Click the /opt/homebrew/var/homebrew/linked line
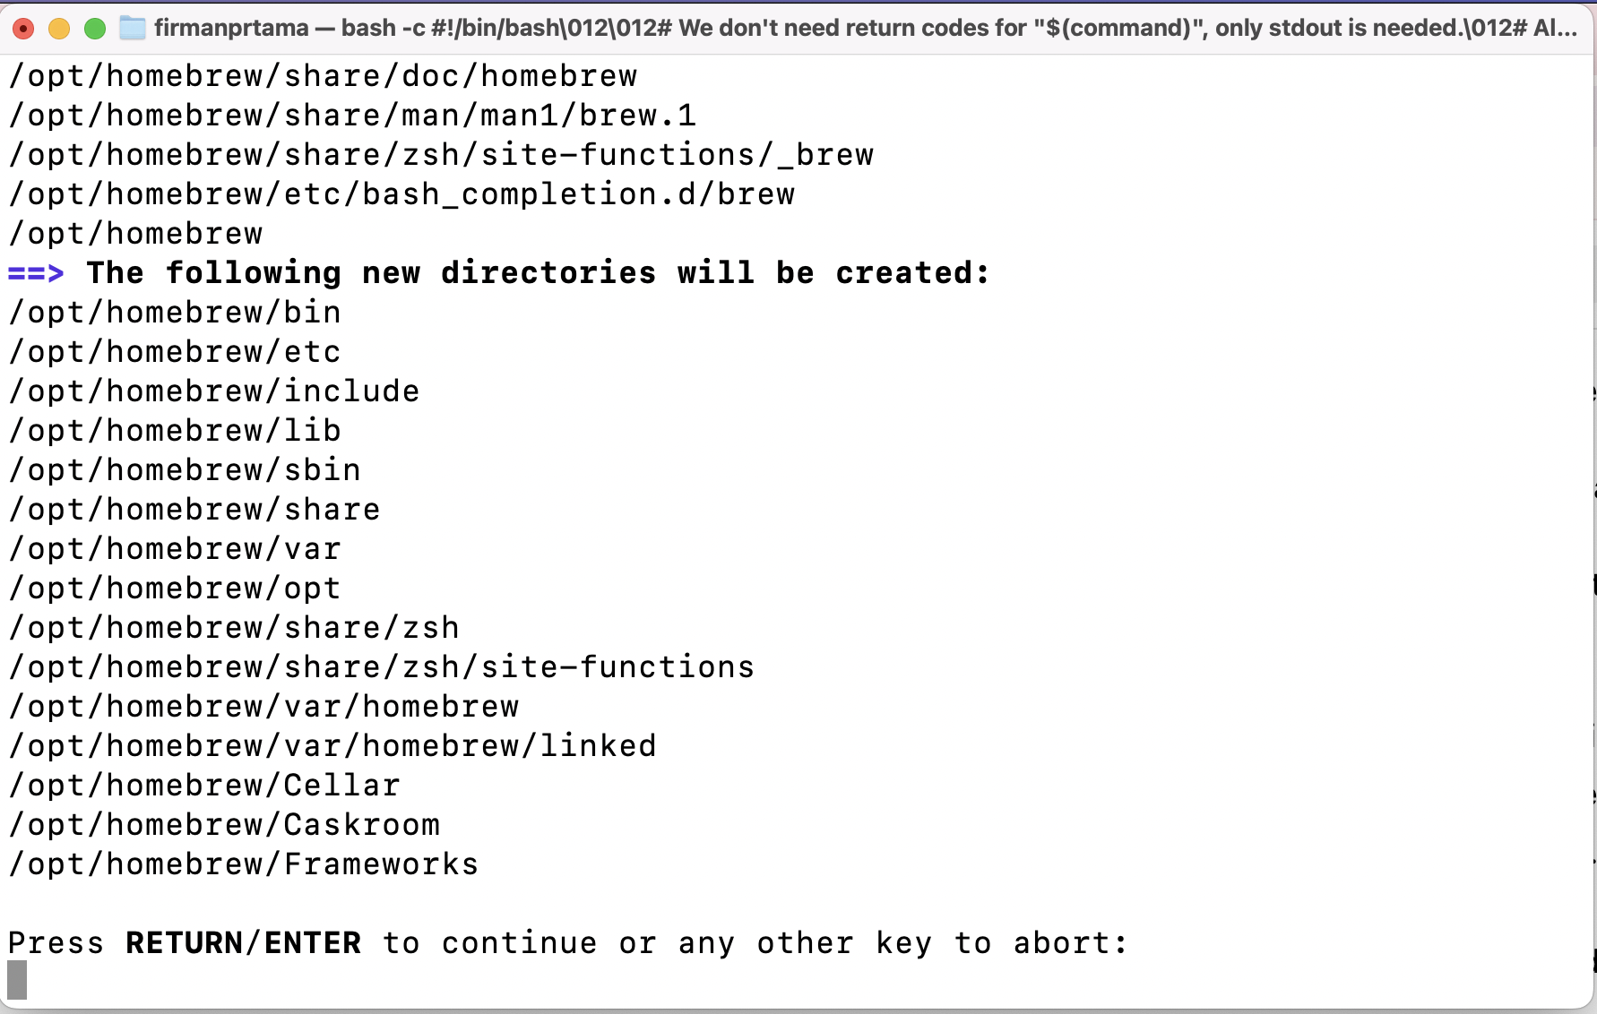Screen dimensions: 1597x1014 click(x=332, y=746)
